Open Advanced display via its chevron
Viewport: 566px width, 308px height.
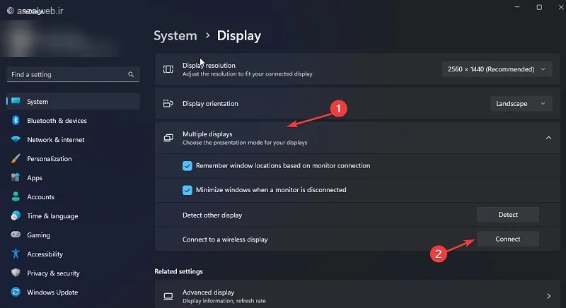pos(549,296)
